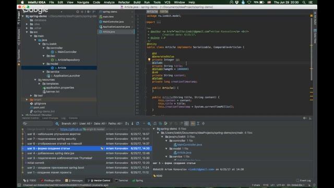Switch to ApplicationLauncher.java editor tab
The height and width of the screenshot is (188, 334).
[116, 27]
